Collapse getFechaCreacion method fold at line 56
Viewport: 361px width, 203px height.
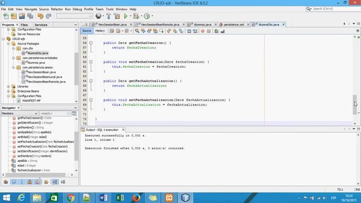pos(91,43)
